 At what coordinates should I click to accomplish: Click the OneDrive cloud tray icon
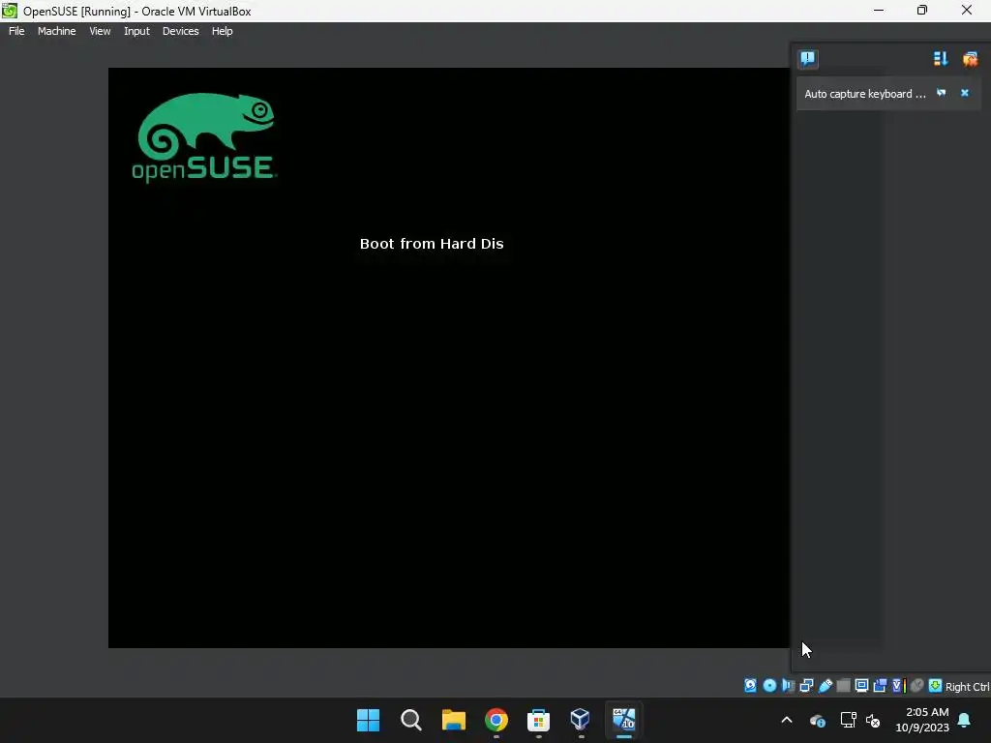click(817, 720)
